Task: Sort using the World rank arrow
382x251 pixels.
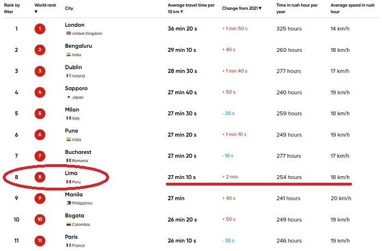Action: point(36,11)
